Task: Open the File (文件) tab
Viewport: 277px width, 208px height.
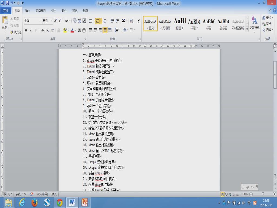Action: click(x=6, y=11)
